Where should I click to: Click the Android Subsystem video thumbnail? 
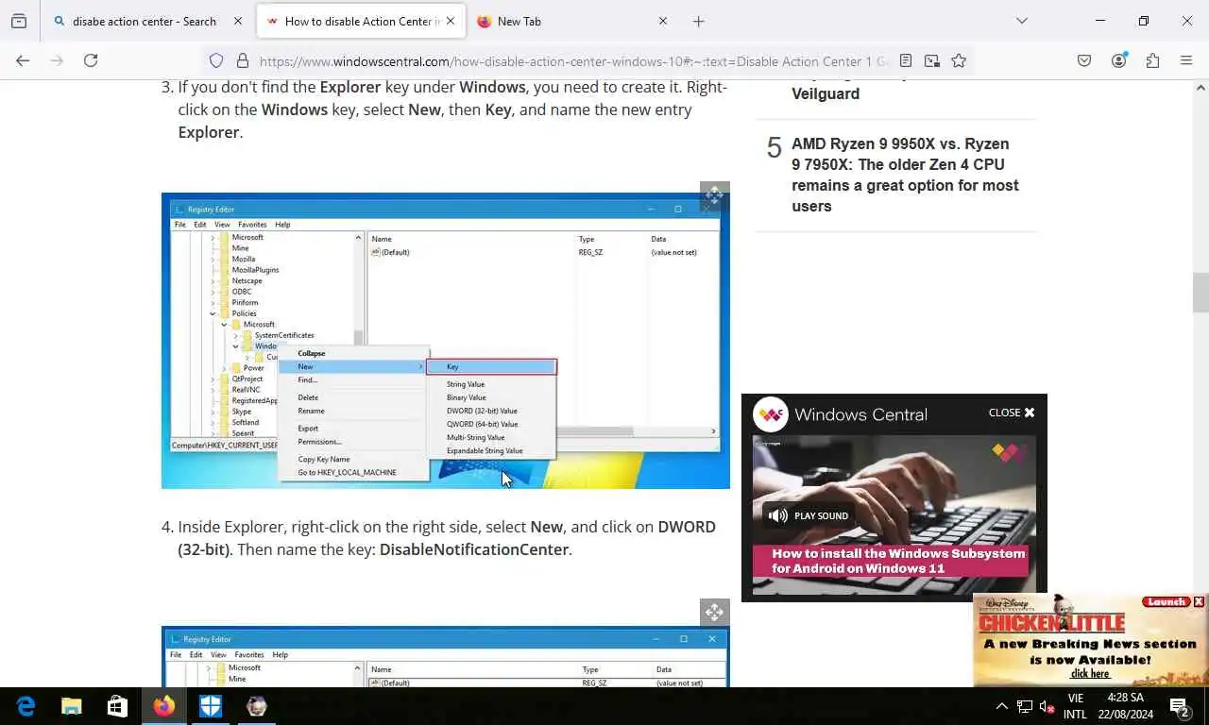click(894, 514)
